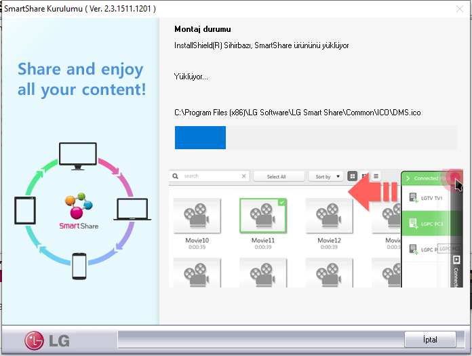Click the LGPC PC3 device icon
The image size is (472, 356).
(413, 224)
